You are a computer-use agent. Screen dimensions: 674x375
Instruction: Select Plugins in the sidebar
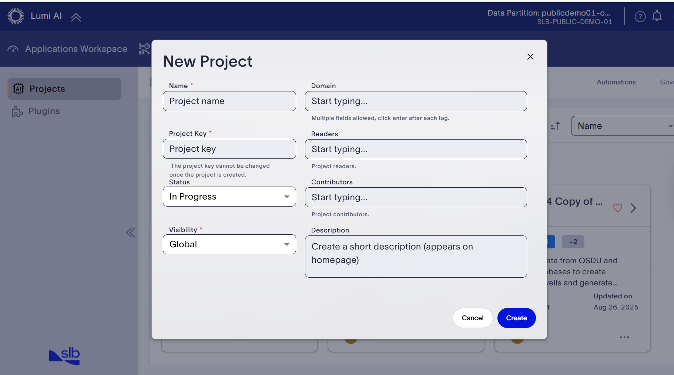coord(64,111)
